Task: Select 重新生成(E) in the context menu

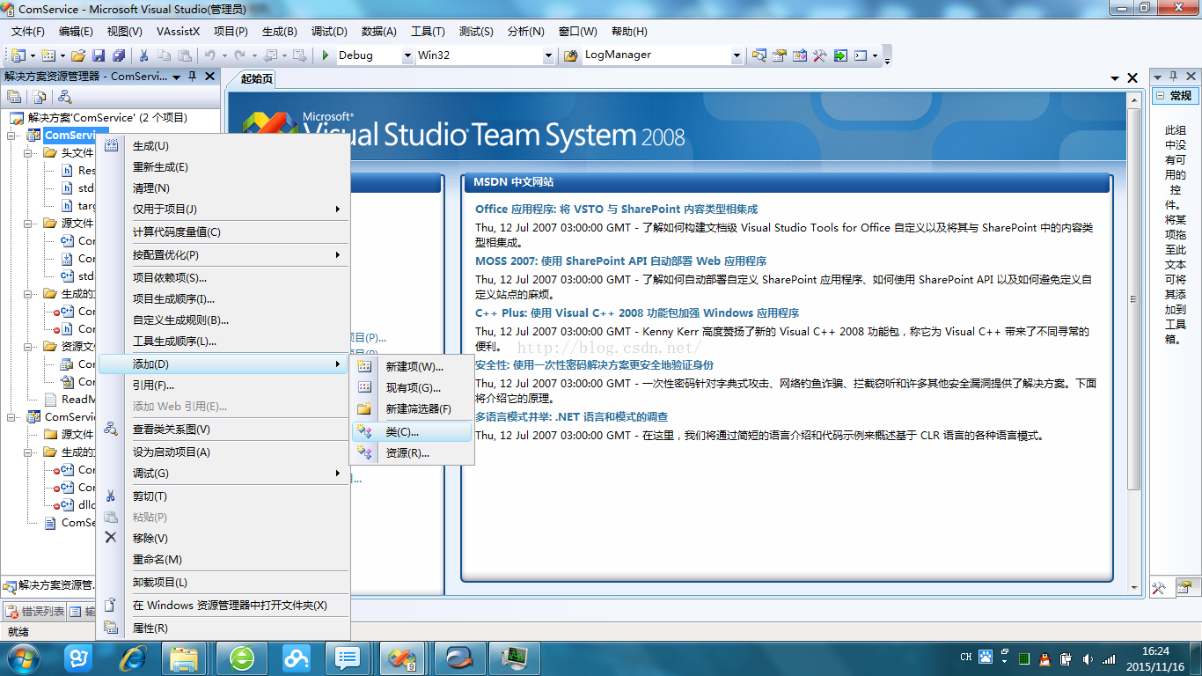Action: coord(224,167)
